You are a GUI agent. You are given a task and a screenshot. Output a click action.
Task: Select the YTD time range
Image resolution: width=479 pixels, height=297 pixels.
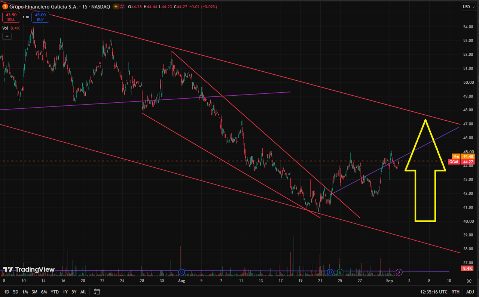pos(55,292)
